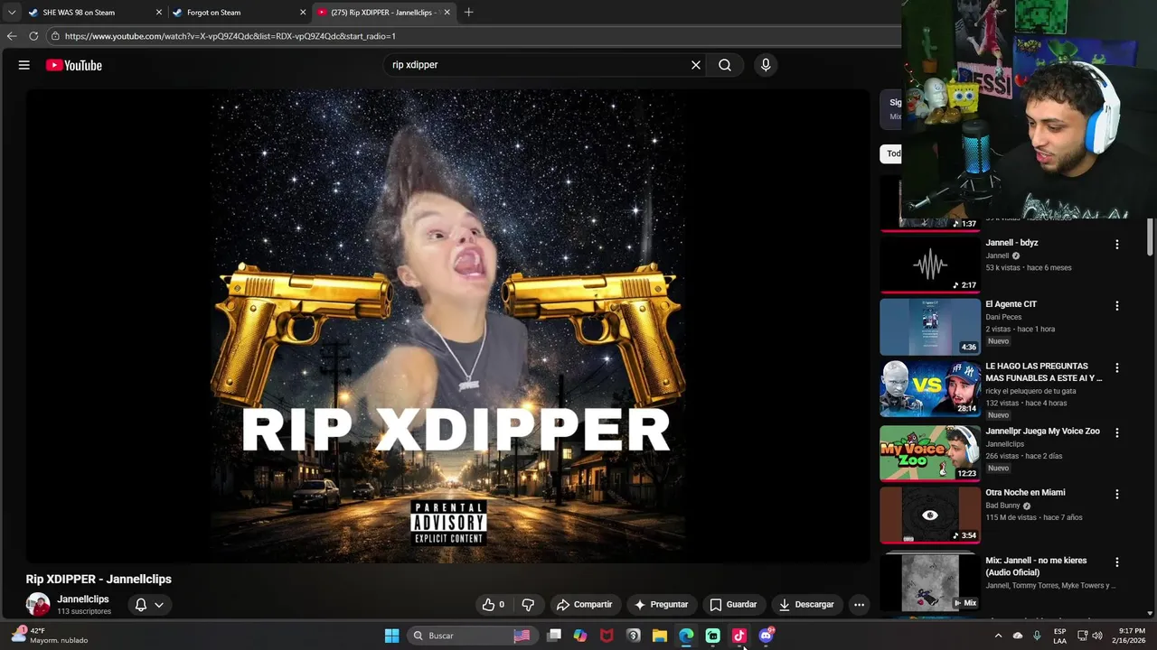Open the weather widget showing 42°F
This screenshot has width=1157, height=650.
tap(50, 636)
